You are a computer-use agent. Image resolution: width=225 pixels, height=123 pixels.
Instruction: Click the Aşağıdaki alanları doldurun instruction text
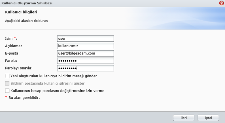[26, 21]
